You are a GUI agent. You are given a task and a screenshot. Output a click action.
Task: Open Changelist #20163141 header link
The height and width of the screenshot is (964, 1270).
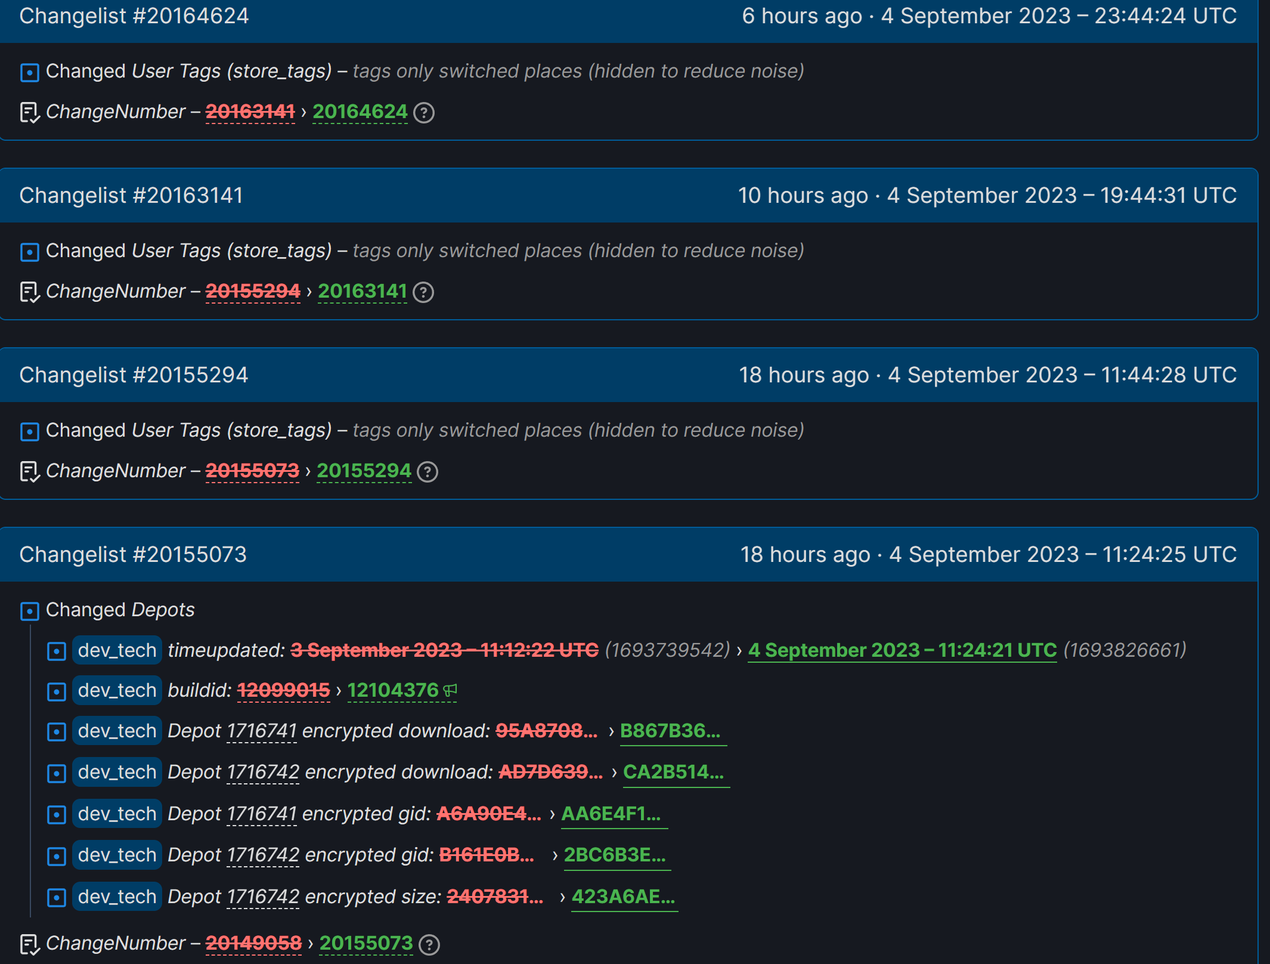tap(131, 196)
